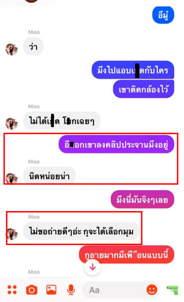184x302 pixels.
Task: Tap Moo's avatar beside the ว่า message
Action: tap(11, 49)
